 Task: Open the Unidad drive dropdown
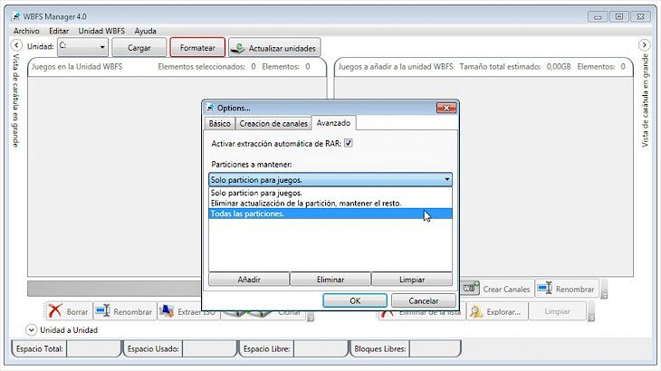tap(82, 47)
